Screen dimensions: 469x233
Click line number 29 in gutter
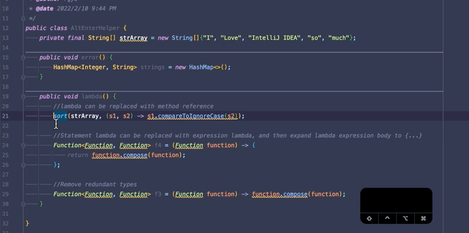point(5,194)
